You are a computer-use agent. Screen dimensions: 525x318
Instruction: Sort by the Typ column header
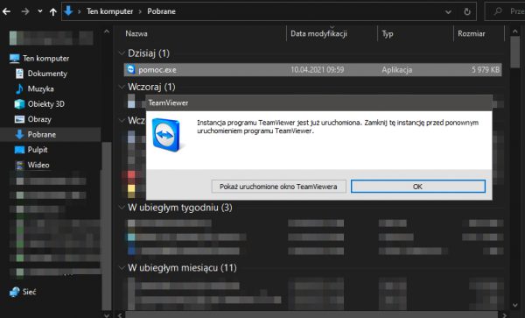[388, 33]
